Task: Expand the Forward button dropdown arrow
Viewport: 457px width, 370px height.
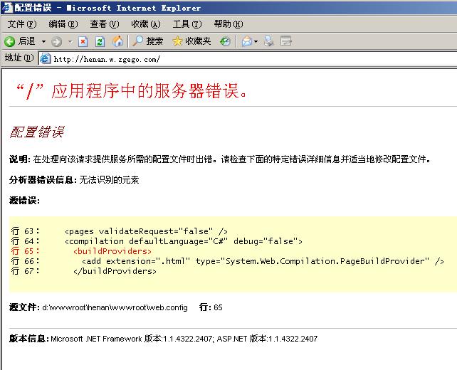Action: [69, 41]
